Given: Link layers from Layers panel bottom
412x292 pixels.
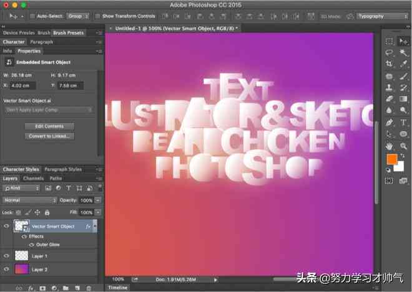Looking at the screenshot, I should (x=19, y=288).
